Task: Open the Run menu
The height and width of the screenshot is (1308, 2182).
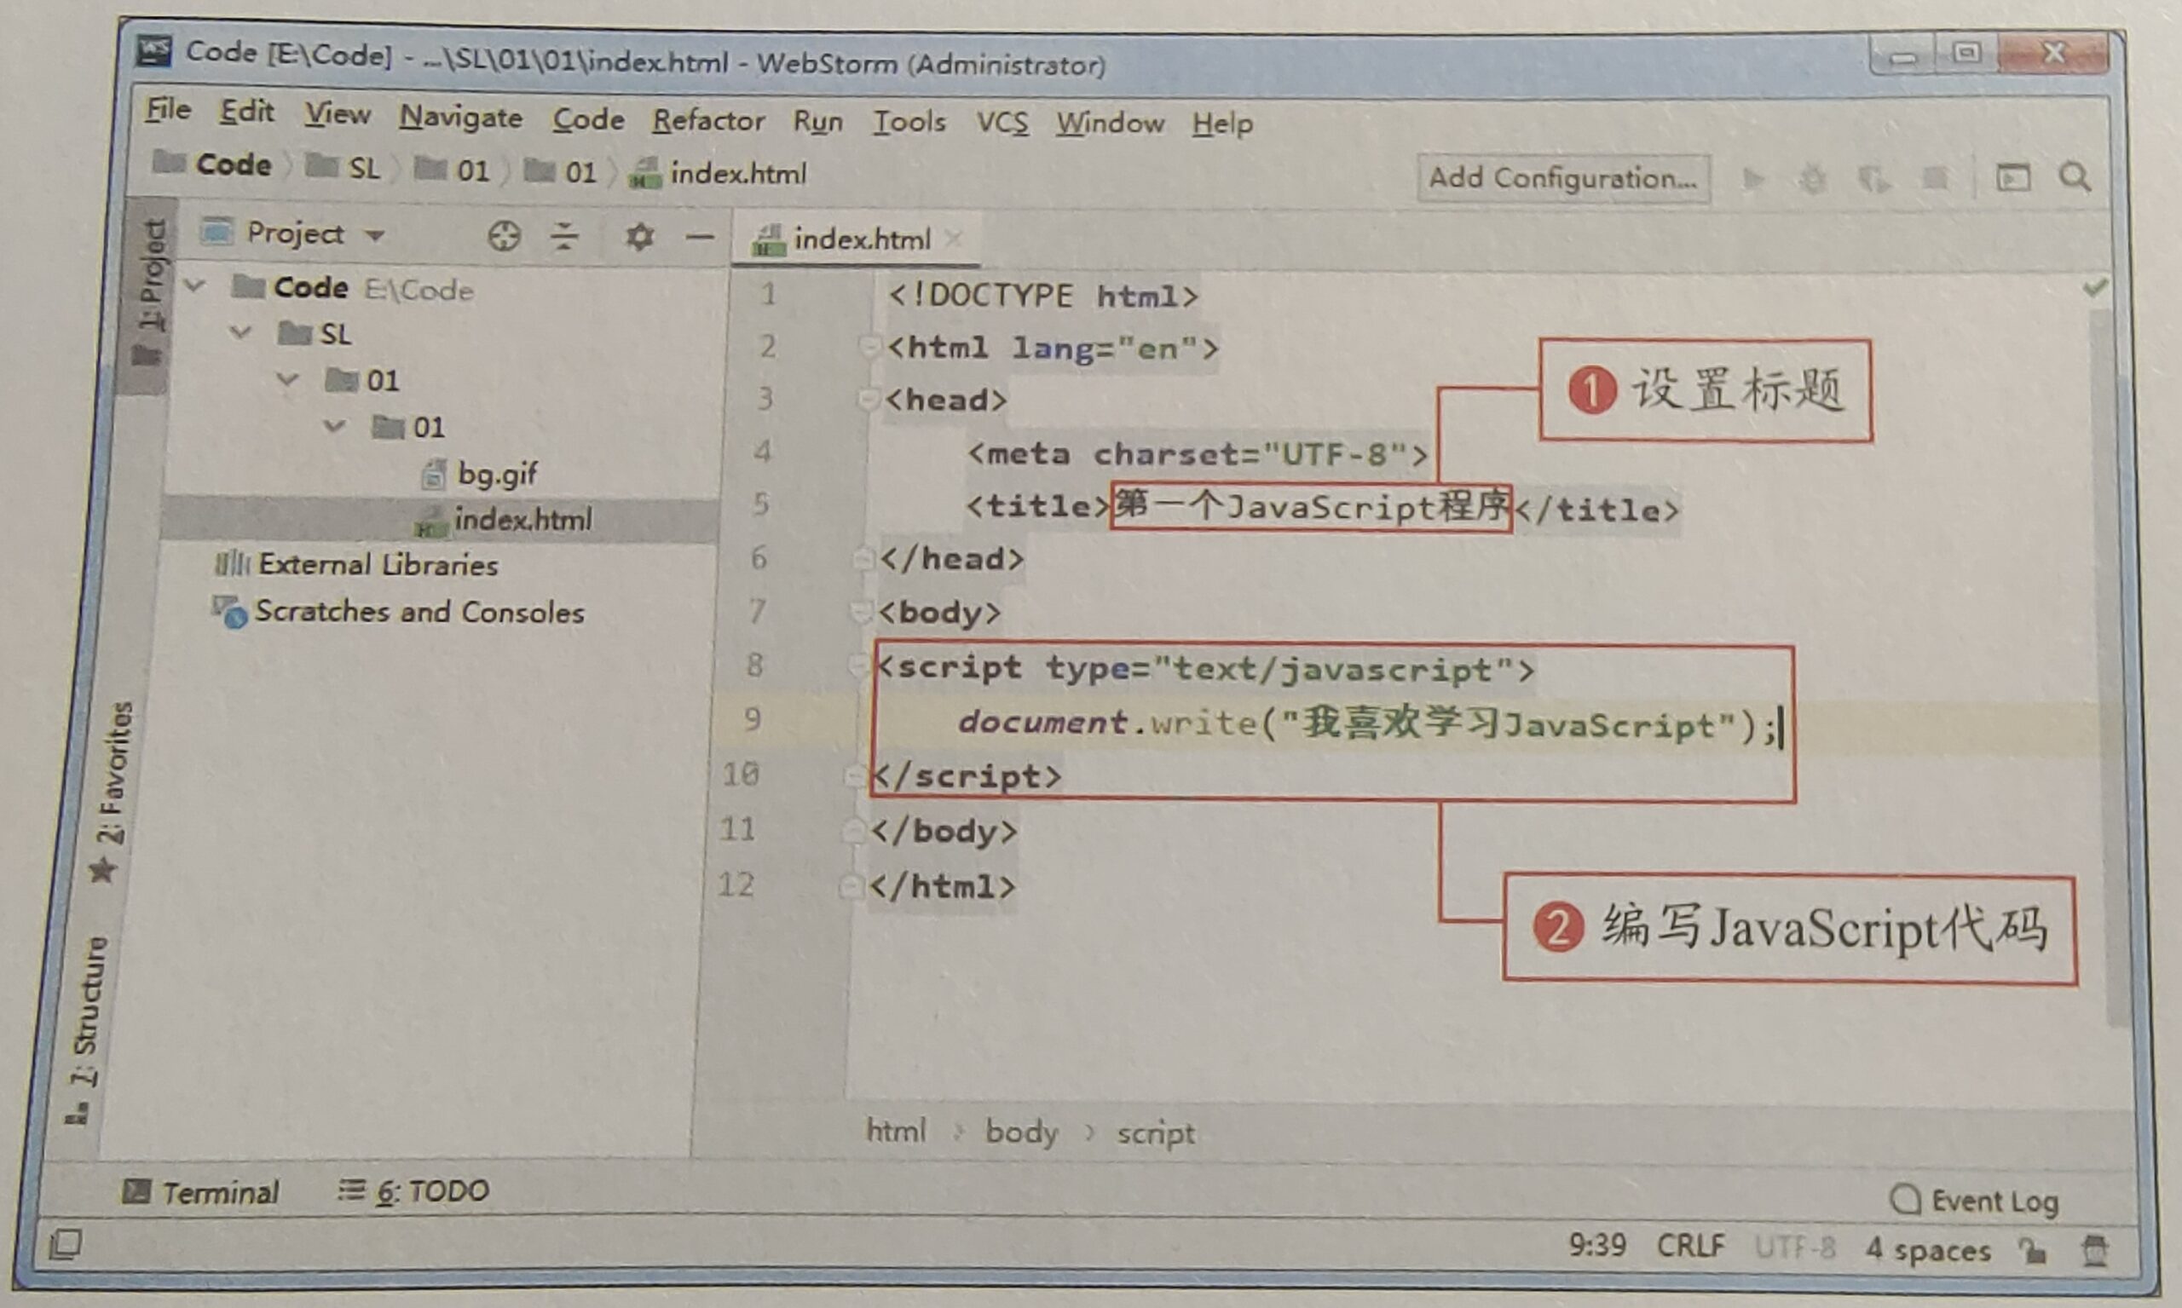Action: [x=817, y=122]
